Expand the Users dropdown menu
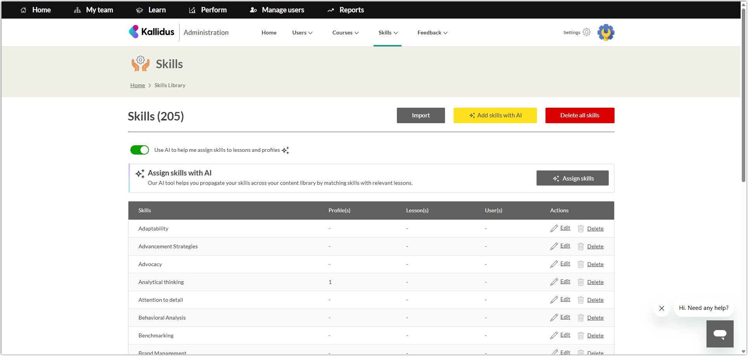This screenshot has height=356, width=748. tap(302, 33)
